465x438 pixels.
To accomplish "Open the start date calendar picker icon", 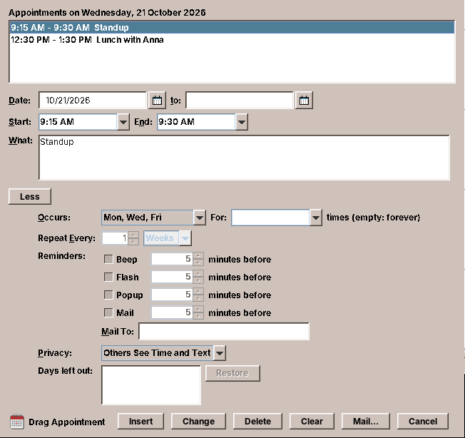I will [x=157, y=101].
